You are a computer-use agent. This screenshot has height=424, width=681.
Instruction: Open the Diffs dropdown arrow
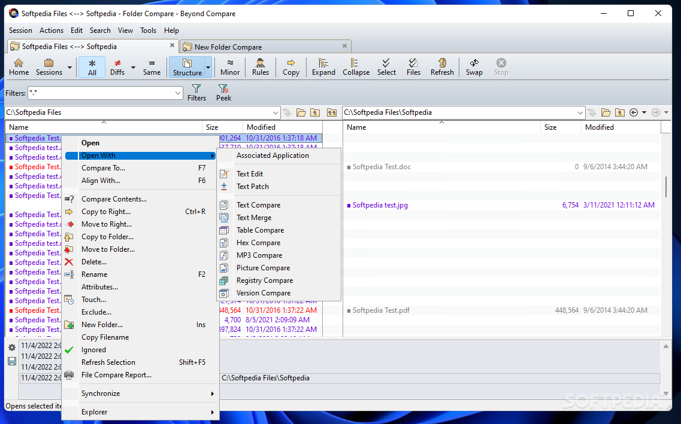(x=133, y=68)
